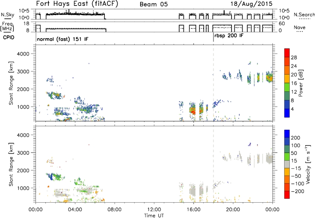315x218 pixels.
Task: Click the 'Power [dB]' color bar label
Action: point(300,83)
